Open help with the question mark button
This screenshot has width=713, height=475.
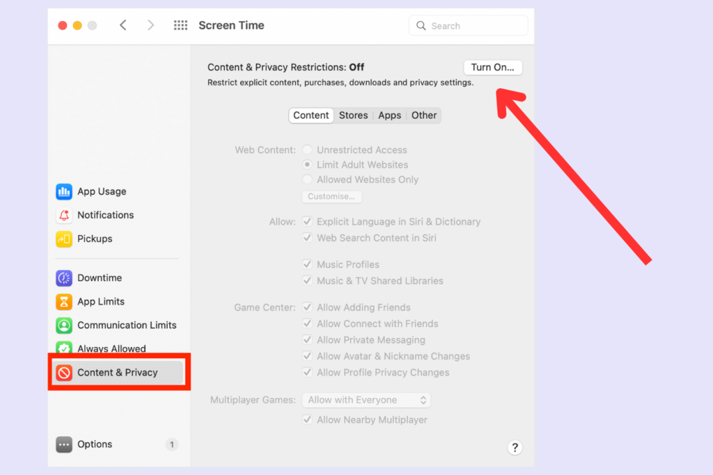click(515, 447)
